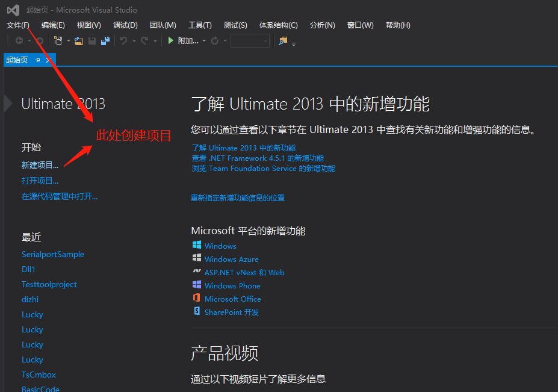Select the 起始页 tab
This screenshot has height=392, width=558.
tap(17, 60)
